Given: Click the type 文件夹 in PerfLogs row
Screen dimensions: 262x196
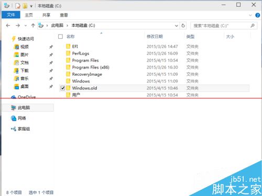Looking at the screenshot, I should 192,53.
